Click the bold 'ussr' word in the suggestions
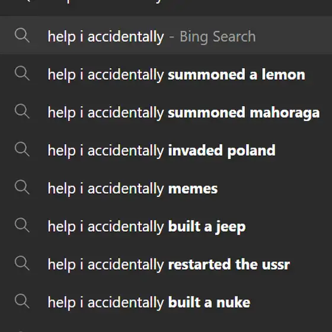This screenshot has width=332, height=332. (x=276, y=264)
